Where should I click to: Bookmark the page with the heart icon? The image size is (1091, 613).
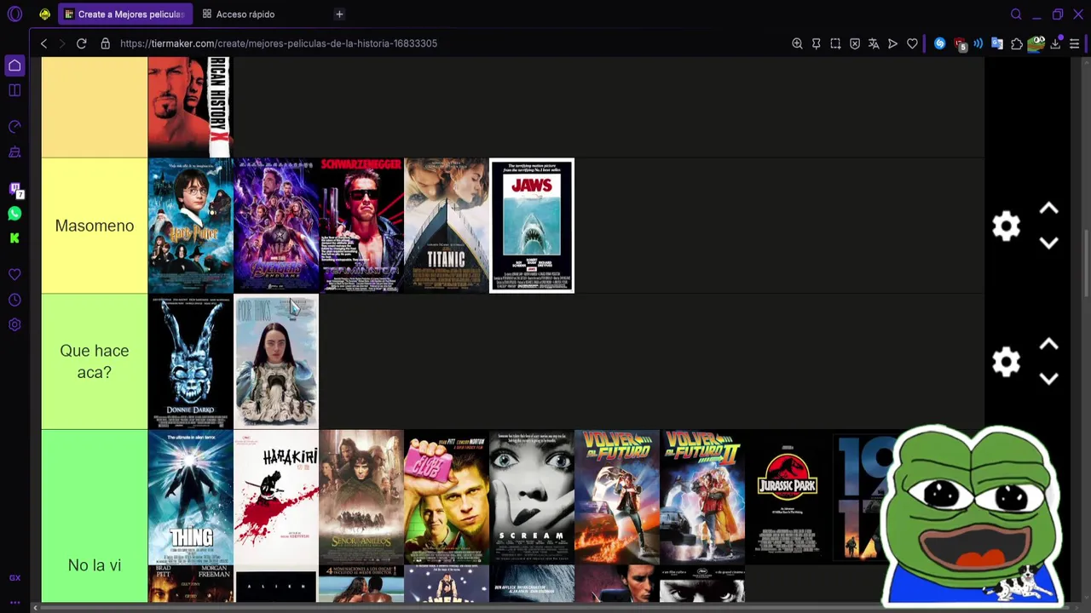[x=912, y=43]
